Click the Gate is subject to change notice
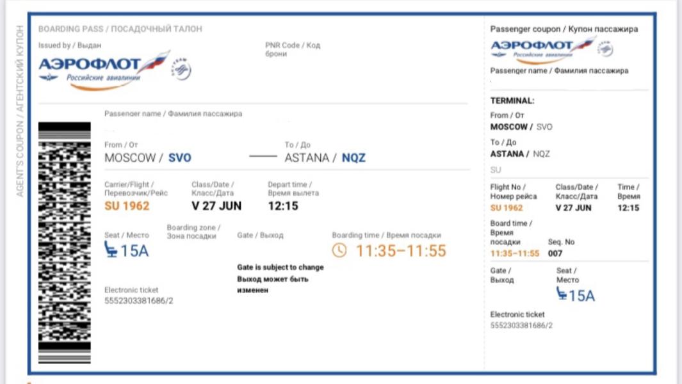This screenshot has width=682, height=384. (280, 268)
